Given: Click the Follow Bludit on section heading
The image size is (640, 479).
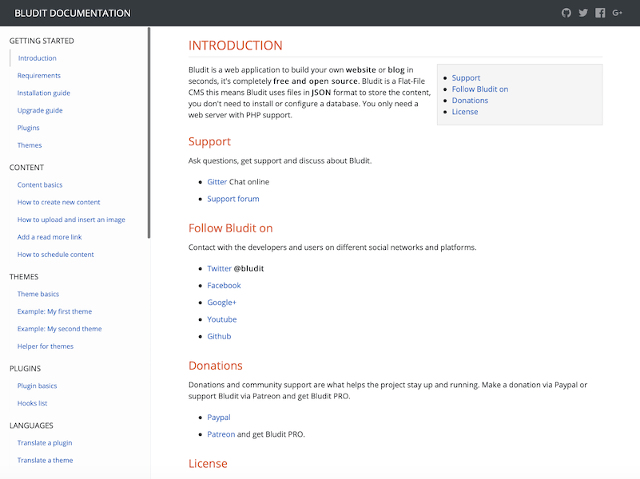Looking at the screenshot, I should (x=231, y=228).
